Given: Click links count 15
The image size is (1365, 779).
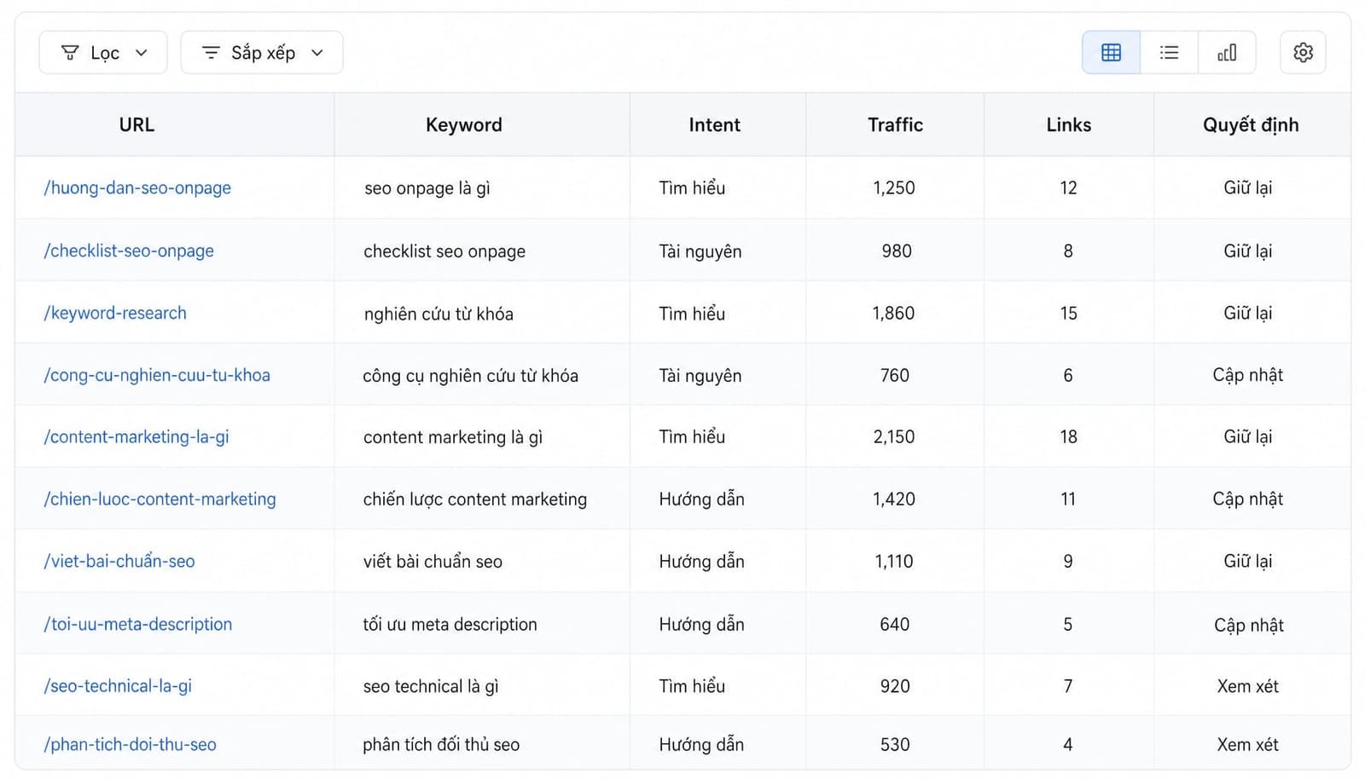Looking at the screenshot, I should pos(1068,313).
